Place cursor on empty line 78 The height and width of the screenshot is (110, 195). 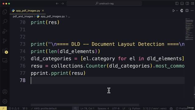tap(108, 80)
